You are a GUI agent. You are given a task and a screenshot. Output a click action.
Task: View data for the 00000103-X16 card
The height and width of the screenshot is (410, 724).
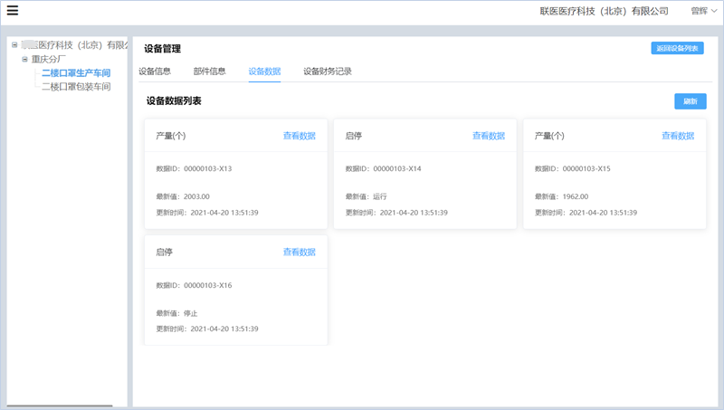(299, 252)
